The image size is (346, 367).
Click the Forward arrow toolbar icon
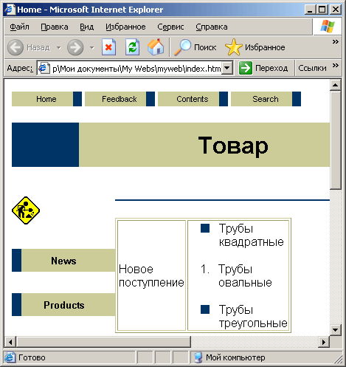click(75, 47)
